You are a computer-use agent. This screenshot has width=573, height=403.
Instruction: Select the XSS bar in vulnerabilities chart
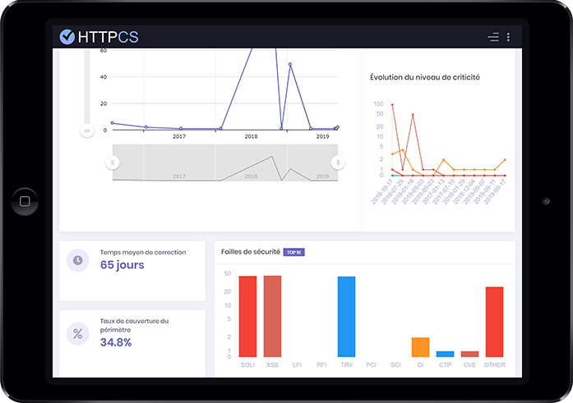click(x=272, y=316)
